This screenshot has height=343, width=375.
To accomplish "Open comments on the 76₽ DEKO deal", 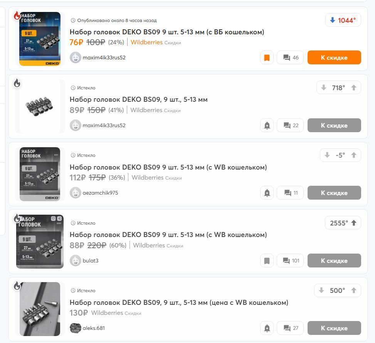I will click(x=290, y=57).
